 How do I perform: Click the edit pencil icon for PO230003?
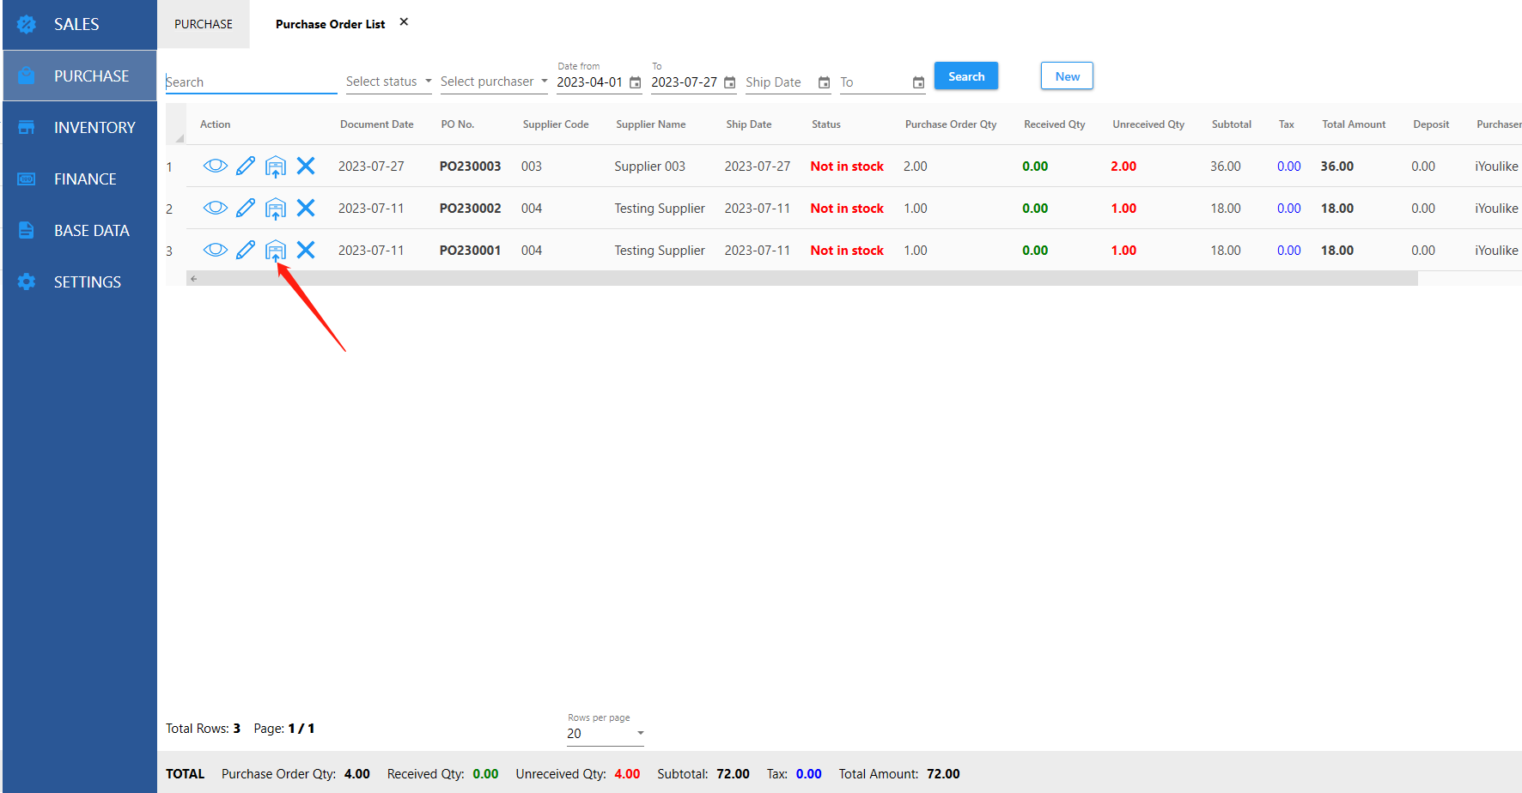(x=246, y=166)
